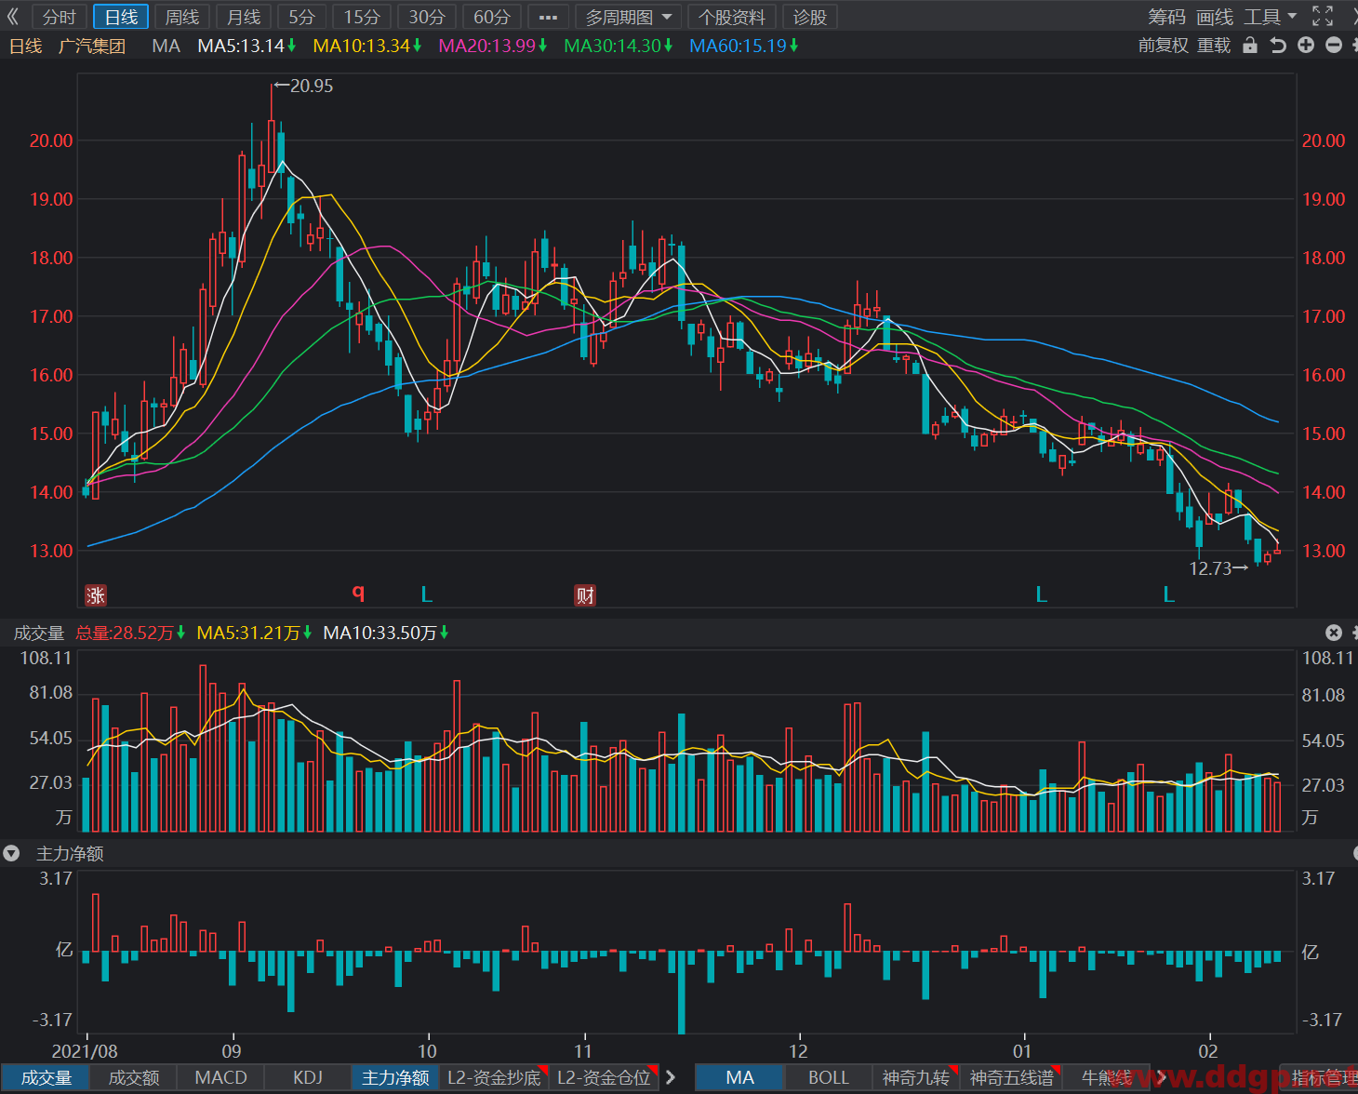Image resolution: width=1358 pixels, height=1094 pixels.
Task: Zoom in with the plus icon
Action: [1306, 45]
